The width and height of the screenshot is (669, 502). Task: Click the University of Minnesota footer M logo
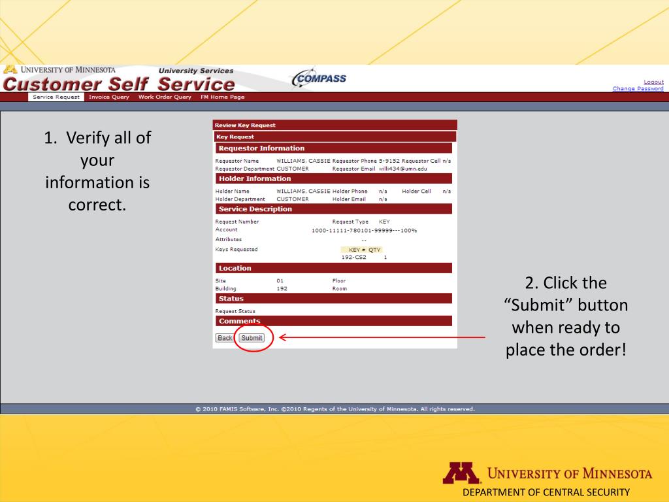[x=461, y=473]
